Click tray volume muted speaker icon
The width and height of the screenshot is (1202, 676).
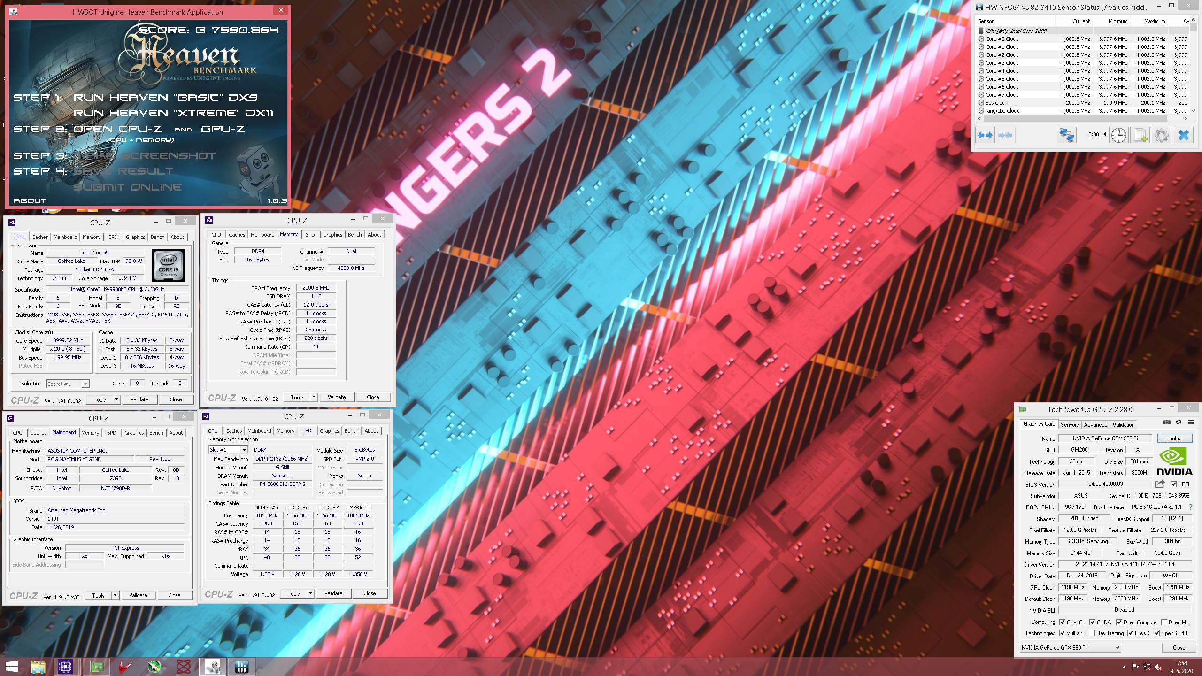(x=1158, y=667)
